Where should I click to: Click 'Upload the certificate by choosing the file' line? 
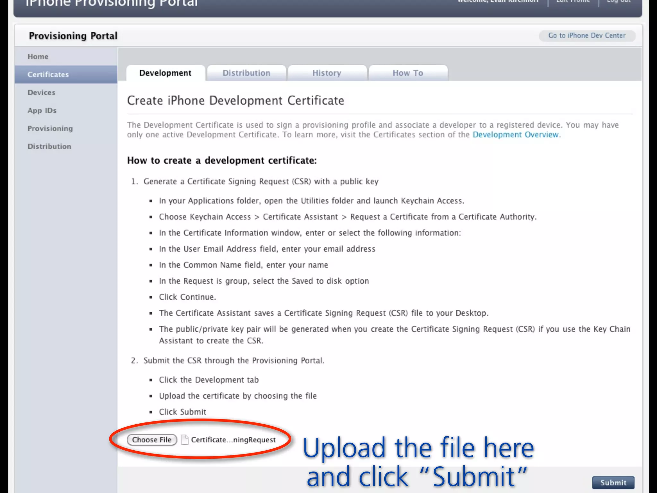[x=238, y=396]
